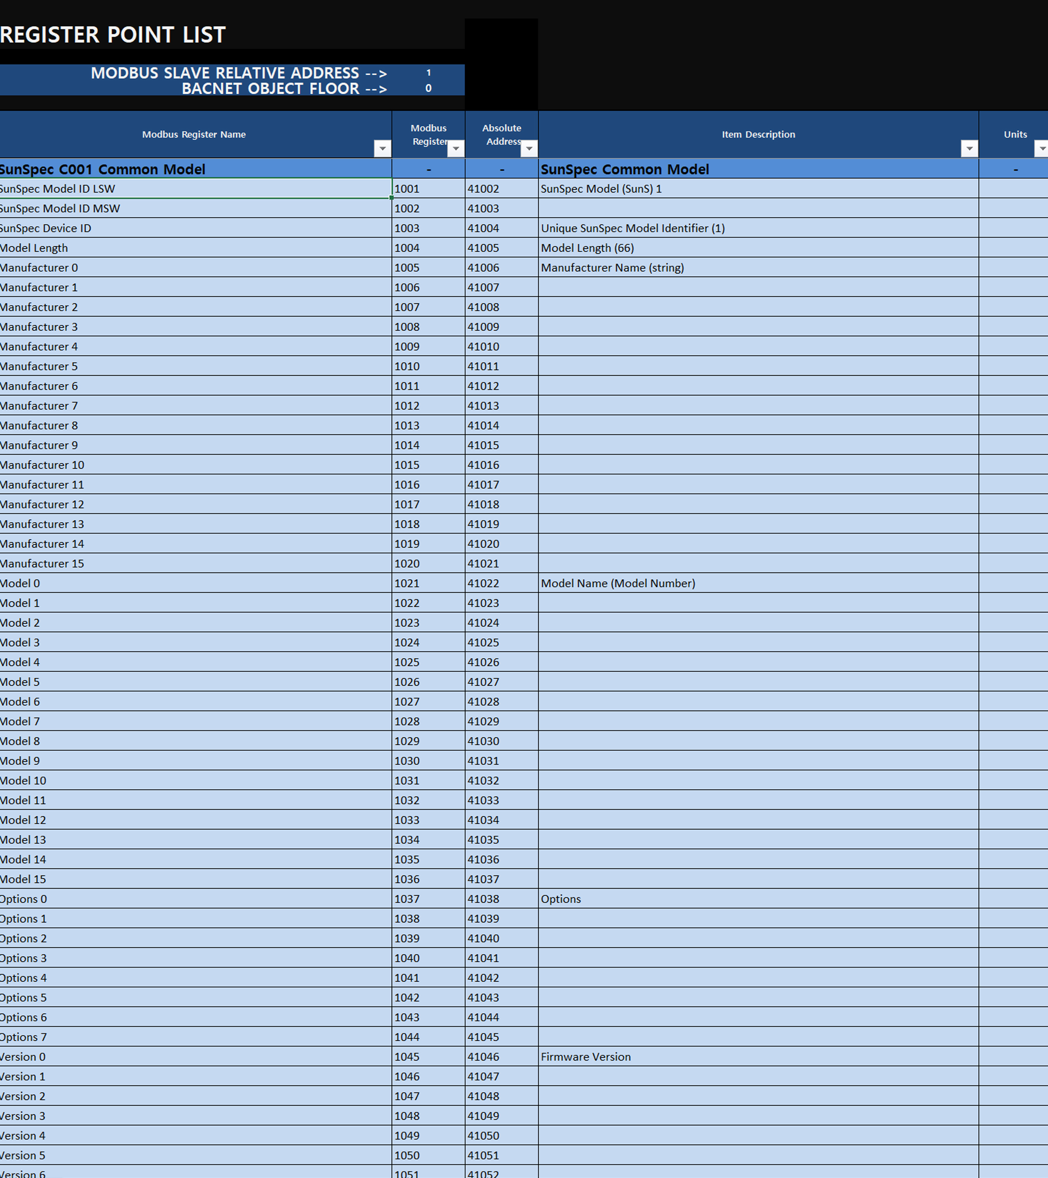Click the 'Model 0' cell
The image size is (1048, 1178).
(195, 583)
